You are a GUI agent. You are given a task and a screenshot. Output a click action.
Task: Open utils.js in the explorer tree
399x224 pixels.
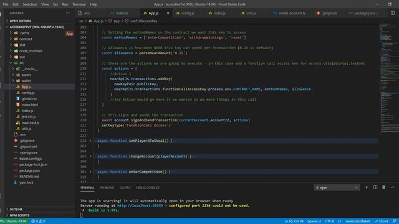pyautogui.click(x=26, y=129)
